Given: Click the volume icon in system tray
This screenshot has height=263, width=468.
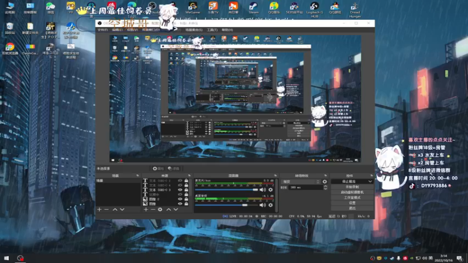Looking at the screenshot, I should click(425, 258).
